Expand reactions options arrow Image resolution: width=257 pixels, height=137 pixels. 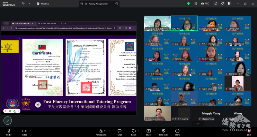tap(138, 131)
